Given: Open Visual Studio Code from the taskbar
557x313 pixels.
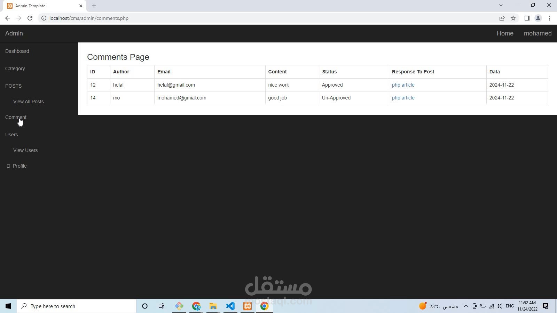Looking at the screenshot, I should (230, 306).
